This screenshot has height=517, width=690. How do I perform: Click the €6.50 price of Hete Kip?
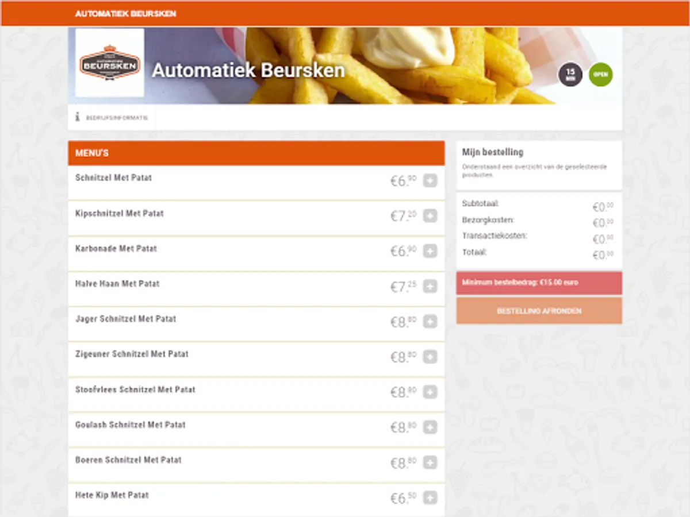click(404, 498)
